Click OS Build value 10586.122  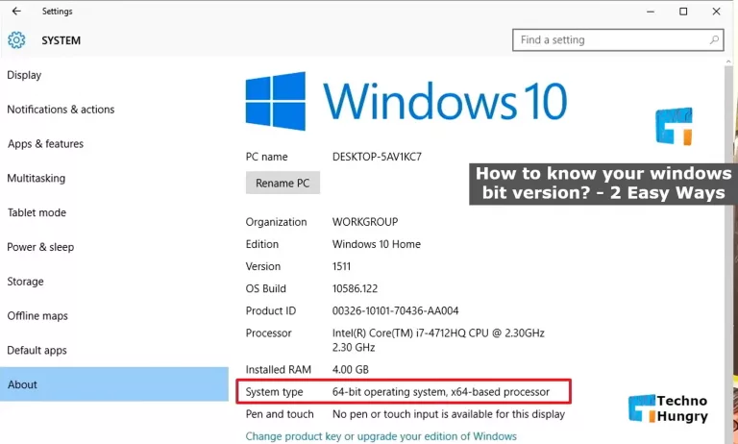(355, 288)
